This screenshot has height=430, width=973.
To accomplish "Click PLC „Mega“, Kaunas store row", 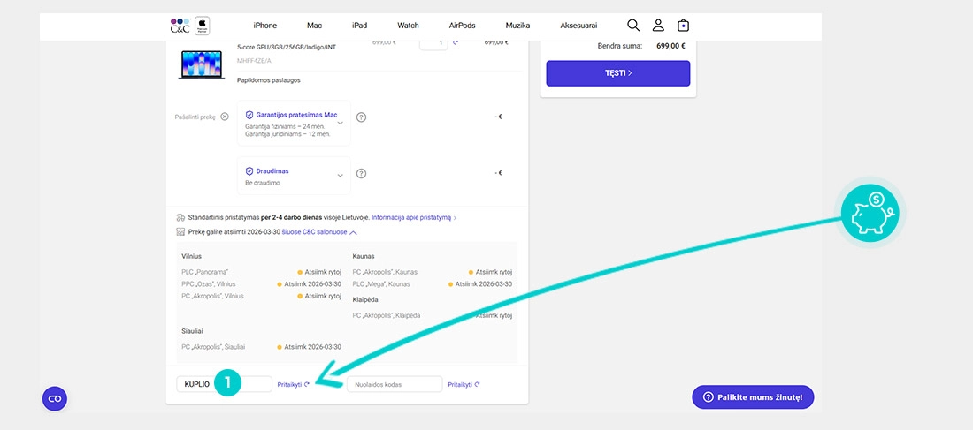I will coord(433,283).
